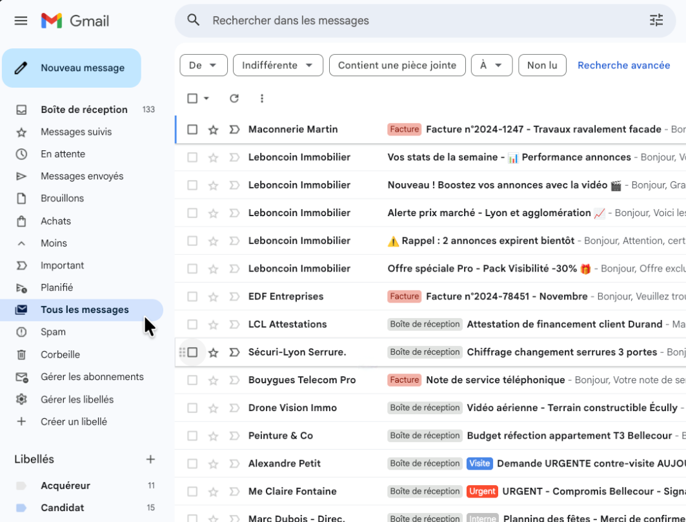Refresh the message list
Screen dimensions: 686x522
click(234, 99)
